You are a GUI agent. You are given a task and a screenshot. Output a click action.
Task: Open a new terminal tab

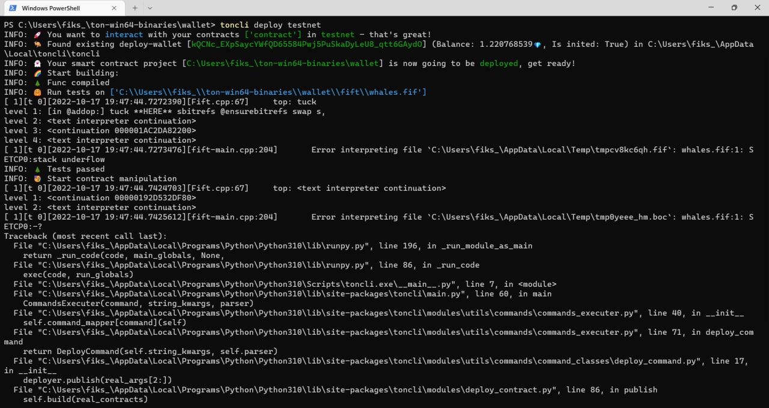point(135,8)
